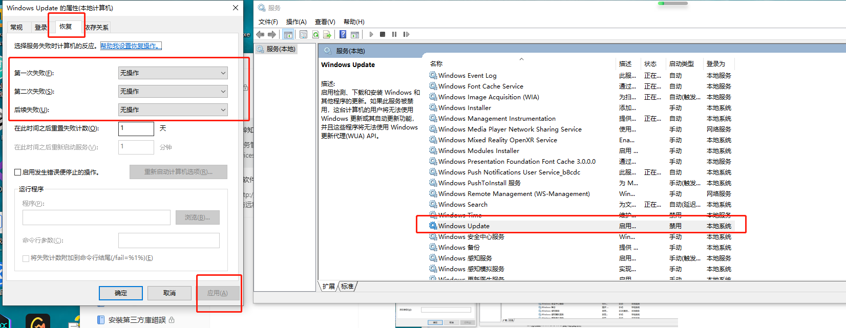Toggle the show/hide action pane toolbar icon
The height and width of the screenshot is (328, 846).
355,34
